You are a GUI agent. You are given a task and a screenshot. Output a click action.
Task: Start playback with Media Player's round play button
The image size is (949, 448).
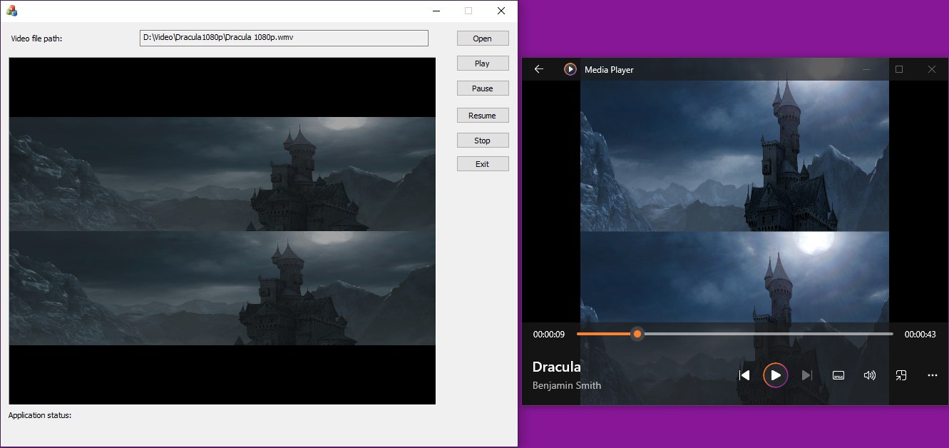coord(776,375)
